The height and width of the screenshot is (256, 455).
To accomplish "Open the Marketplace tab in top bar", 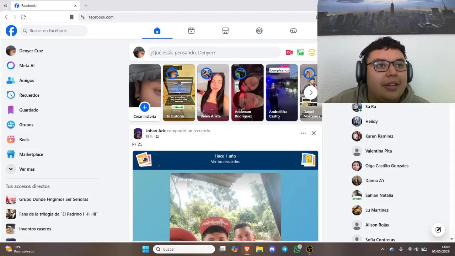I will pos(225,31).
